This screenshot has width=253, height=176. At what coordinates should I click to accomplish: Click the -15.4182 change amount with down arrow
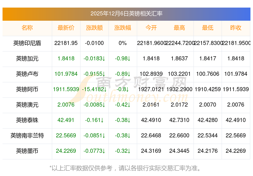click(x=94, y=89)
